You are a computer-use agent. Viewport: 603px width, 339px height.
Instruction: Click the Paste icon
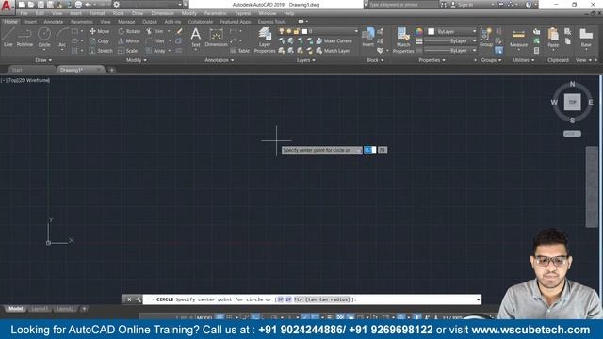(x=553, y=38)
